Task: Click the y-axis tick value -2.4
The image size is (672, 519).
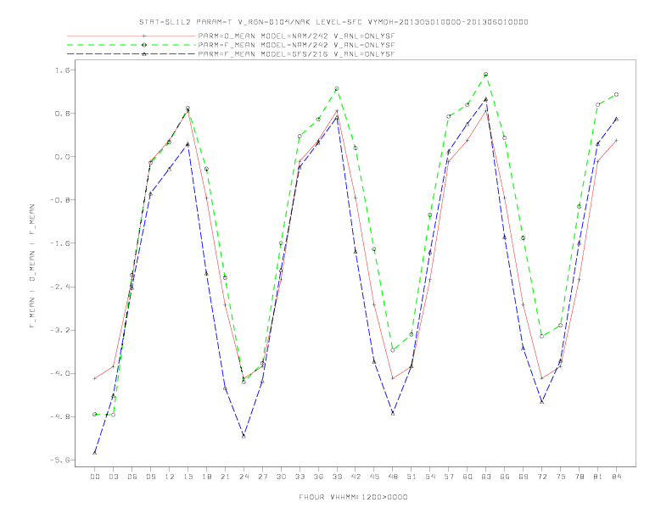Action: (x=60, y=287)
